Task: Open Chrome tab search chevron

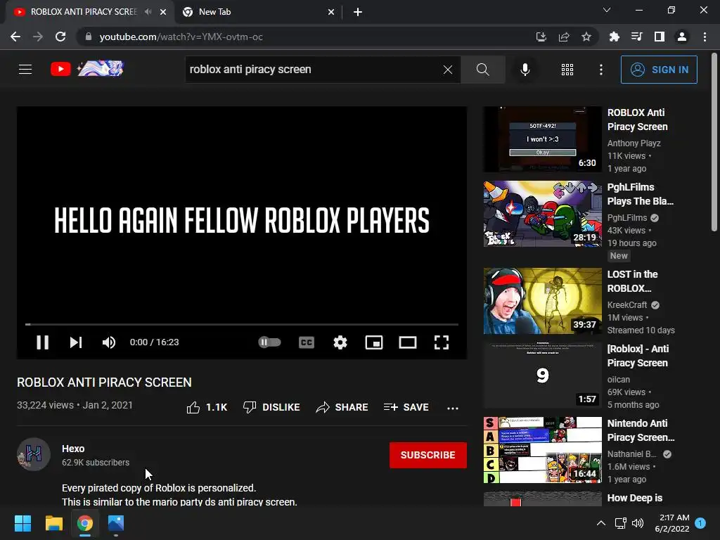Action: 607,10
